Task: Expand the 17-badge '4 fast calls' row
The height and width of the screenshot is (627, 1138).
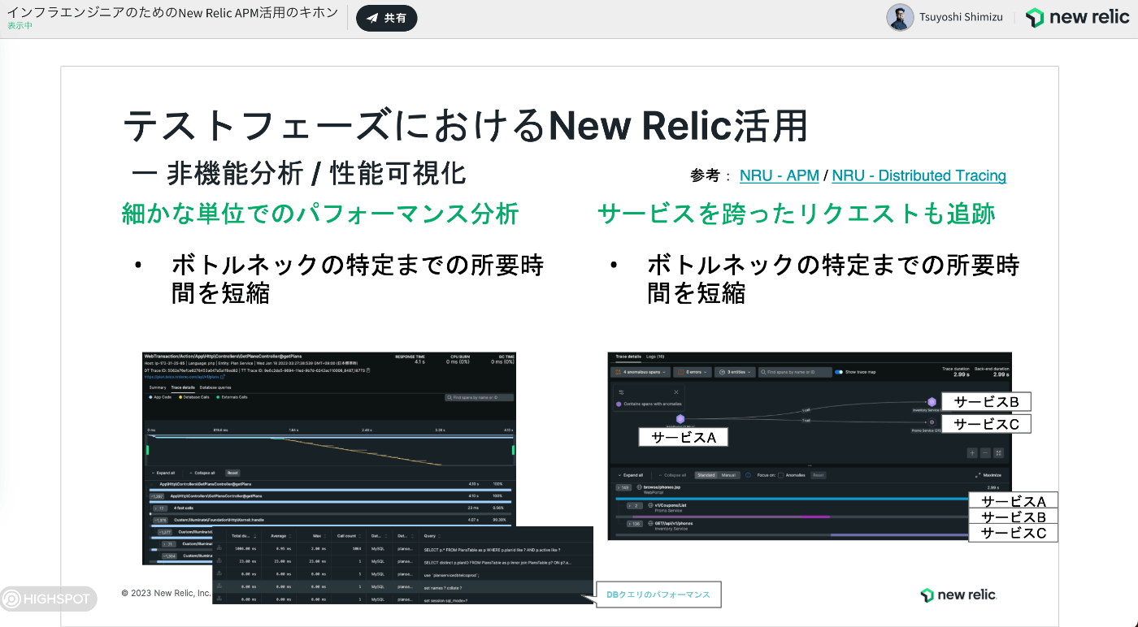Action: pyautogui.click(x=160, y=508)
